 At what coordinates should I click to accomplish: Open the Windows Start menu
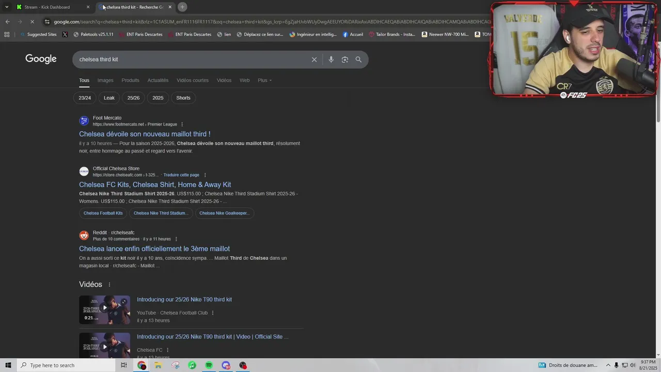coord(8,365)
